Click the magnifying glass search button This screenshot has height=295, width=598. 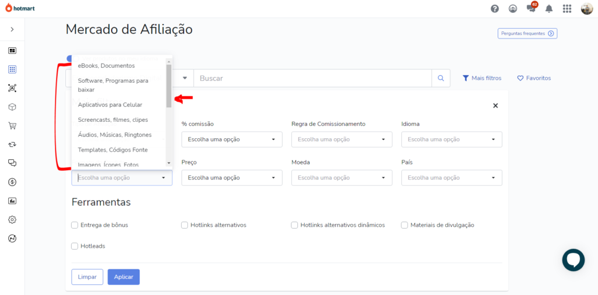441,78
